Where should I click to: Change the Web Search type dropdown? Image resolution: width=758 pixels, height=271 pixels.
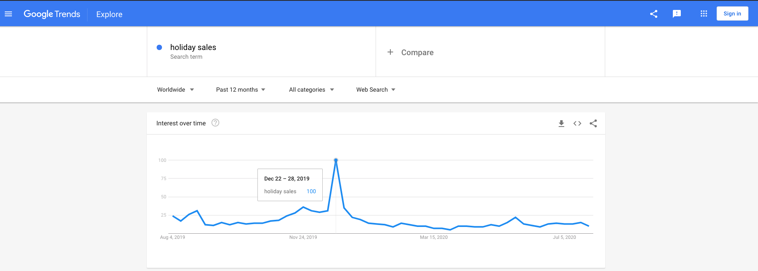pyautogui.click(x=375, y=89)
